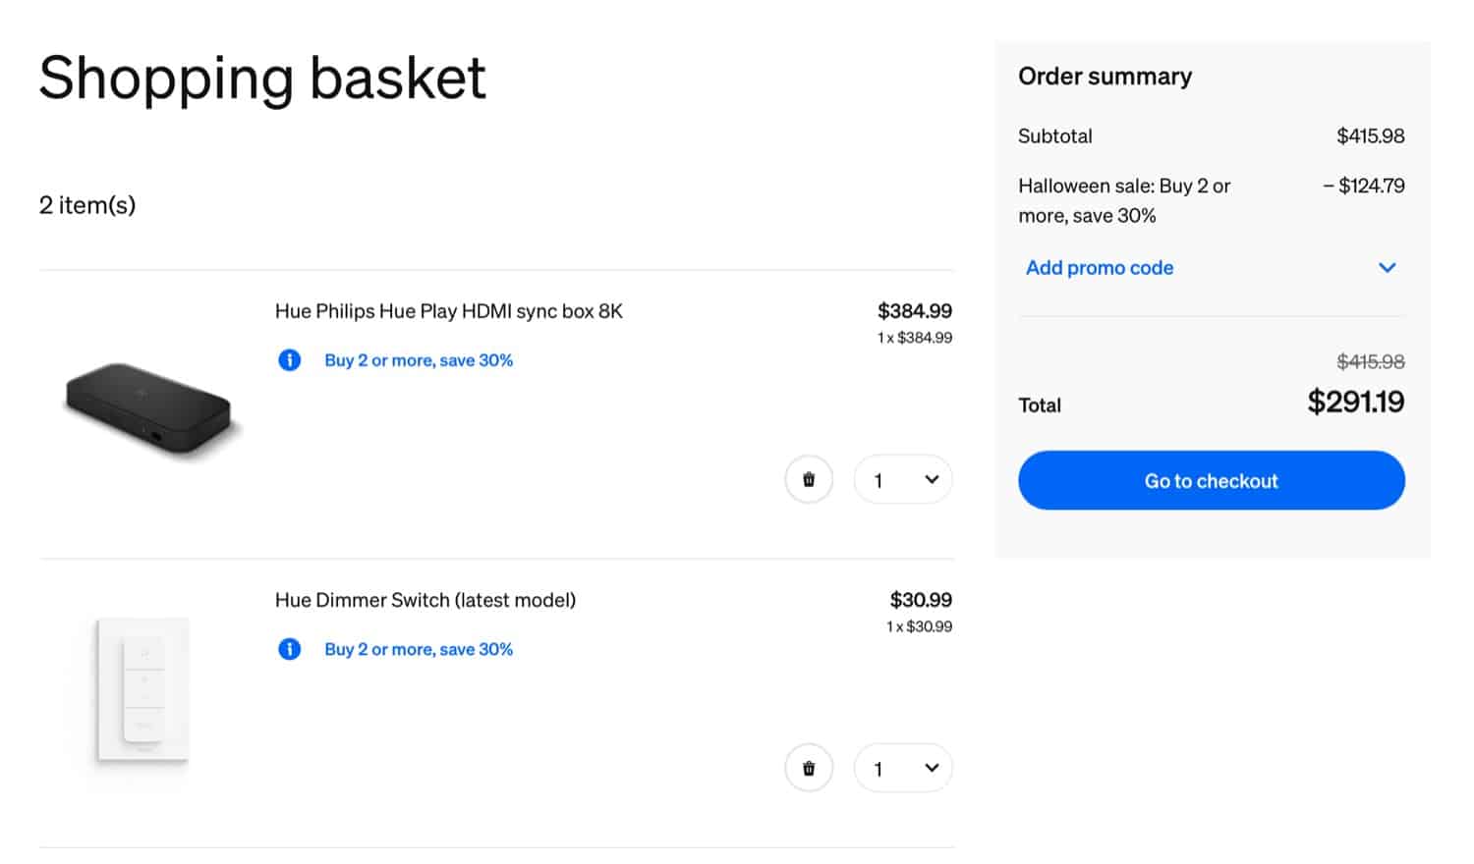Remove the HDMI sync box from basket
The image size is (1474, 864).
[809, 480]
